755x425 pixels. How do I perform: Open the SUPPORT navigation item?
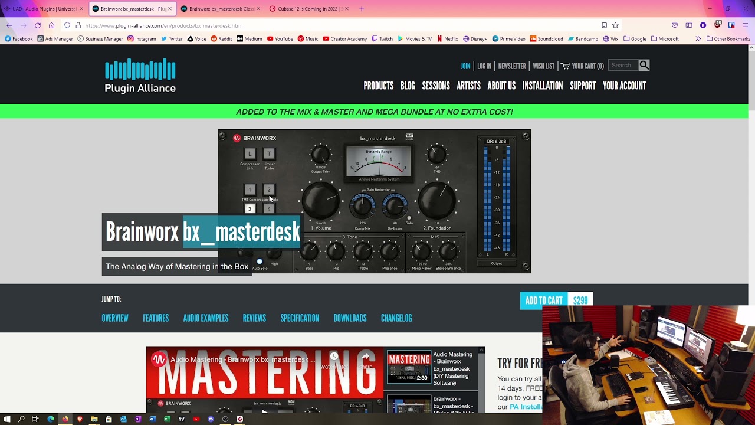583,86
